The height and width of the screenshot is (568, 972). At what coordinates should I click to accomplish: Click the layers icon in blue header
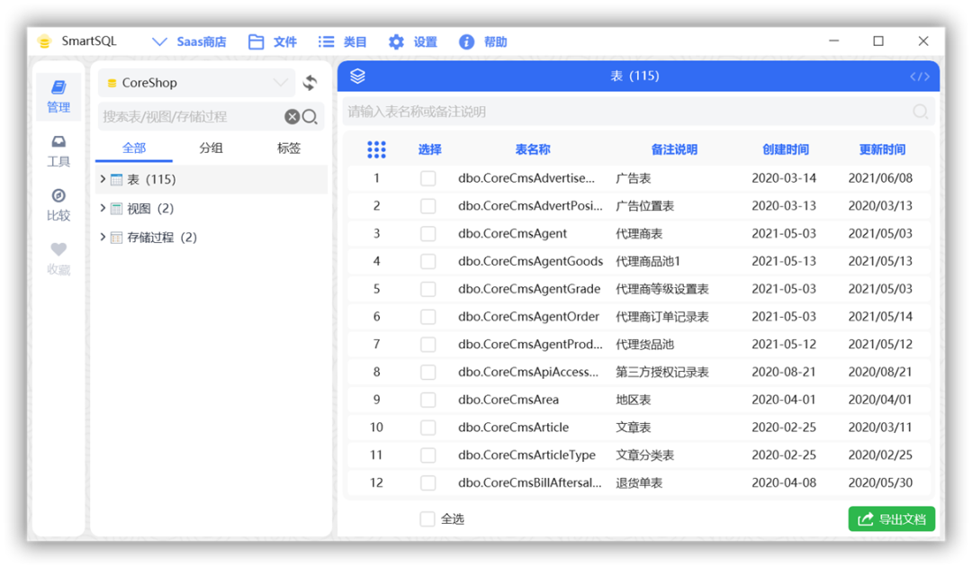357,77
